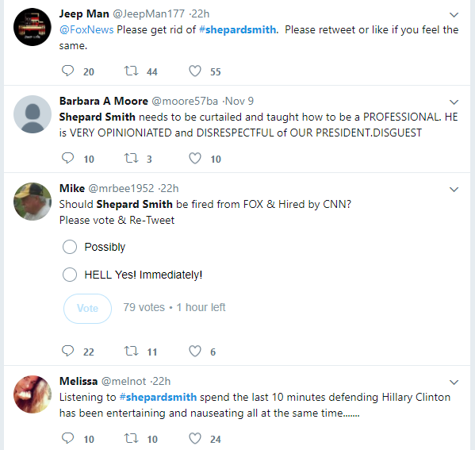Like Barbara A Moore's tweet
This screenshot has height=450, width=475.
coord(195,158)
